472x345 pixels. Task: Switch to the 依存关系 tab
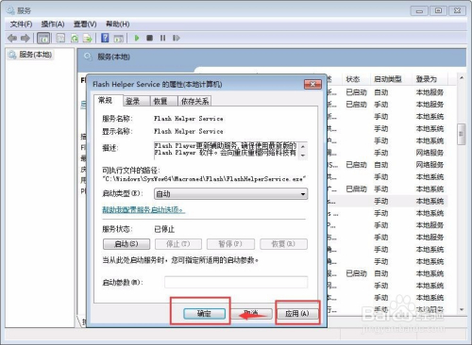click(194, 101)
